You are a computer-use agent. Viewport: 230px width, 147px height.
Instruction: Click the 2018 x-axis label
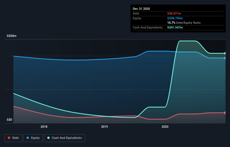click(44, 127)
